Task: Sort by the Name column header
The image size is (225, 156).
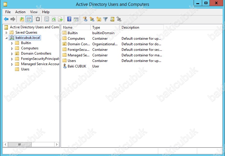Action: (76, 27)
